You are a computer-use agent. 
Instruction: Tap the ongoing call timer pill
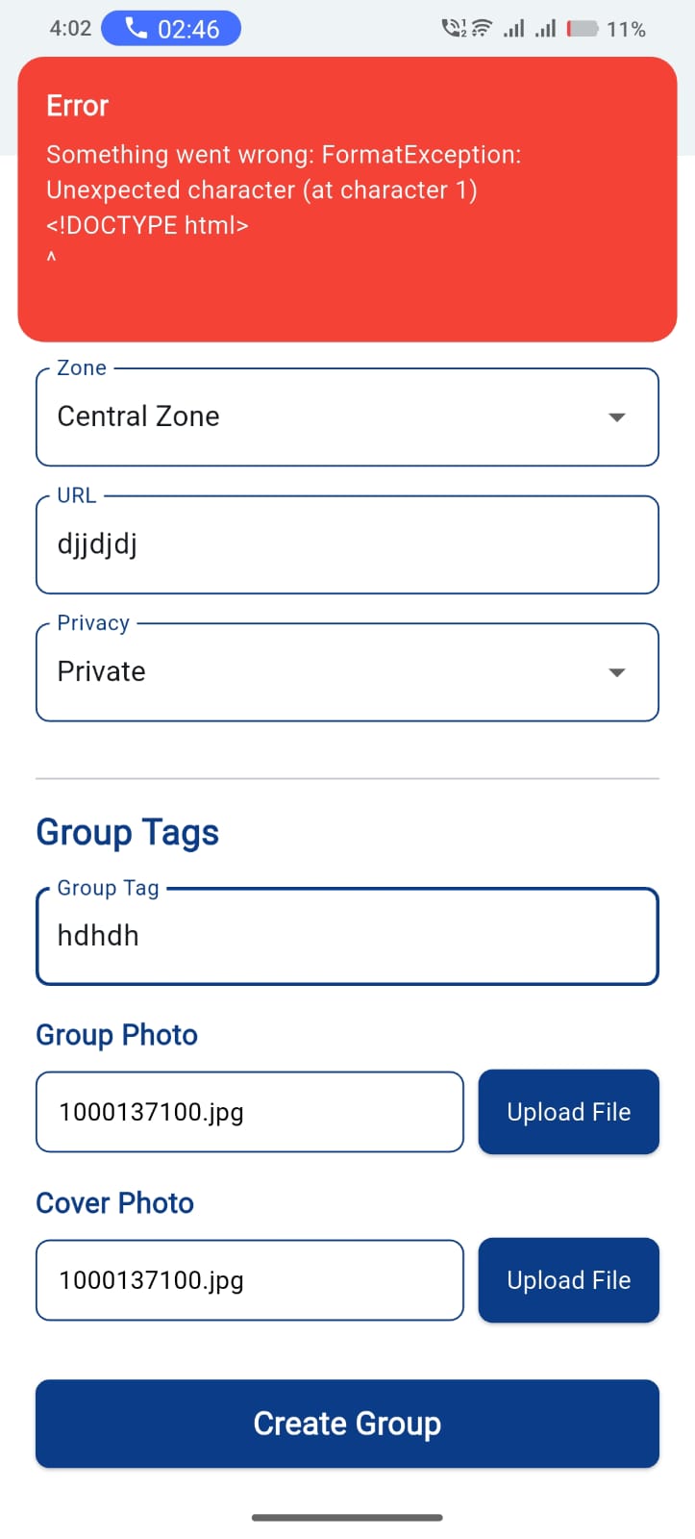pyautogui.click(x=171, y=29)
